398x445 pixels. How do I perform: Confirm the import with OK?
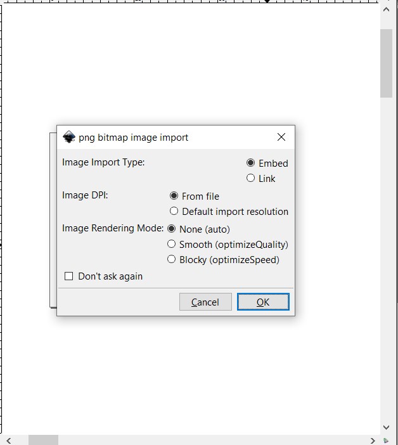point(263,302)
